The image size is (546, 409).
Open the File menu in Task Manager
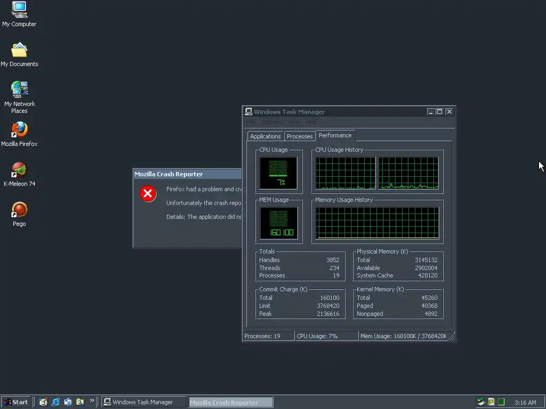pos(251,122)
